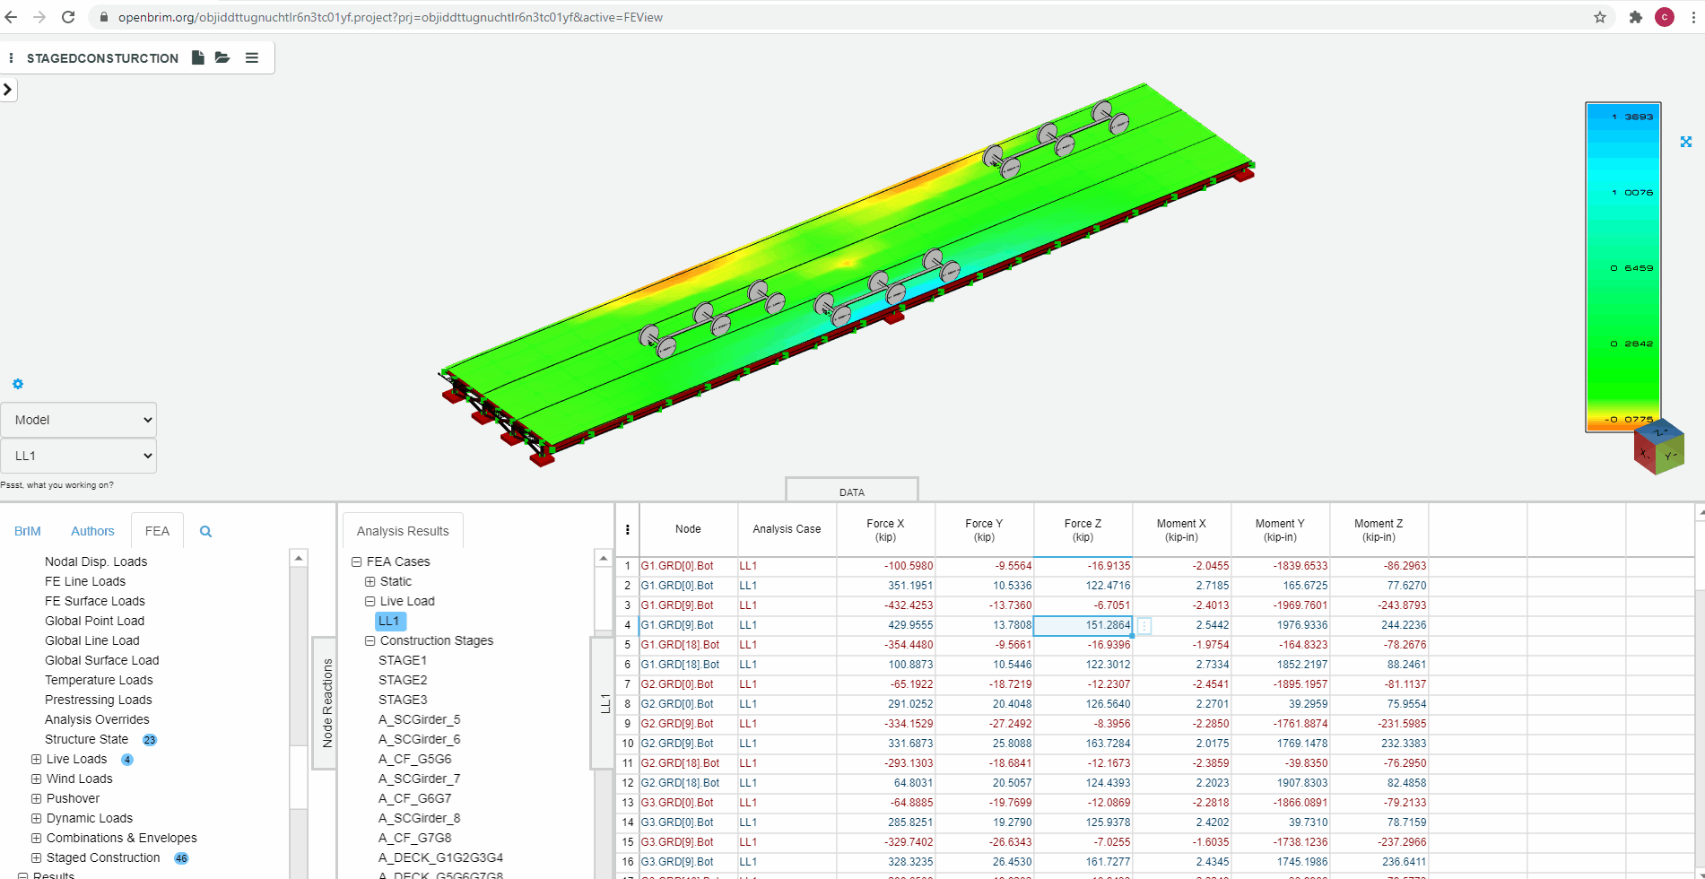
Task: Open search in the bottom panel
Action: click(205, 531)
